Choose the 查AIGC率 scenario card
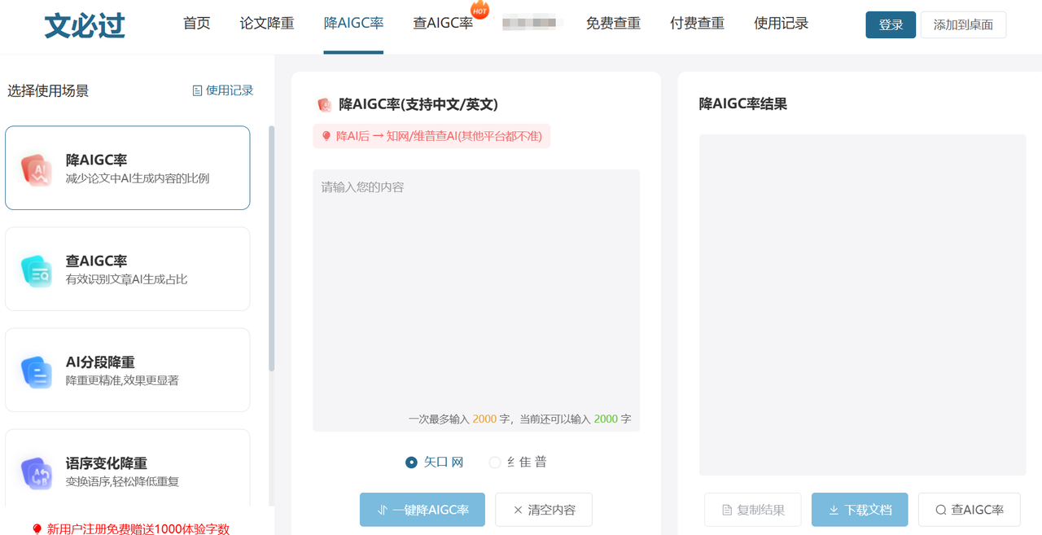 [x=127, y=269]
